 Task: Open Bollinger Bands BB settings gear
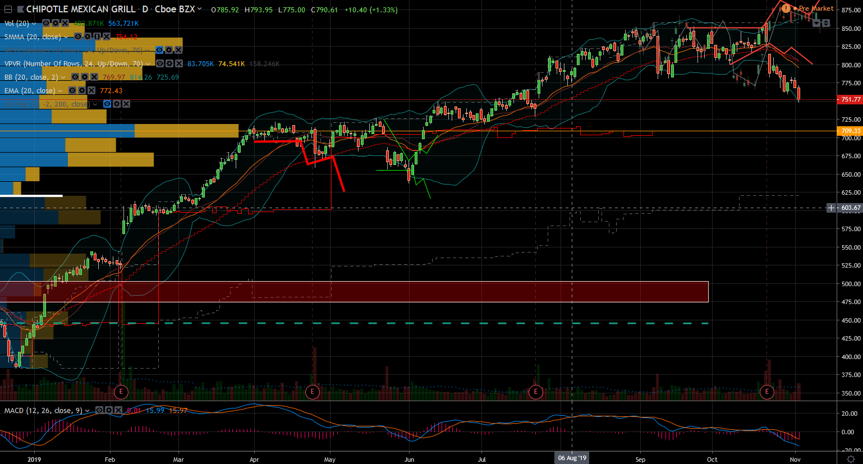point(85,77)
